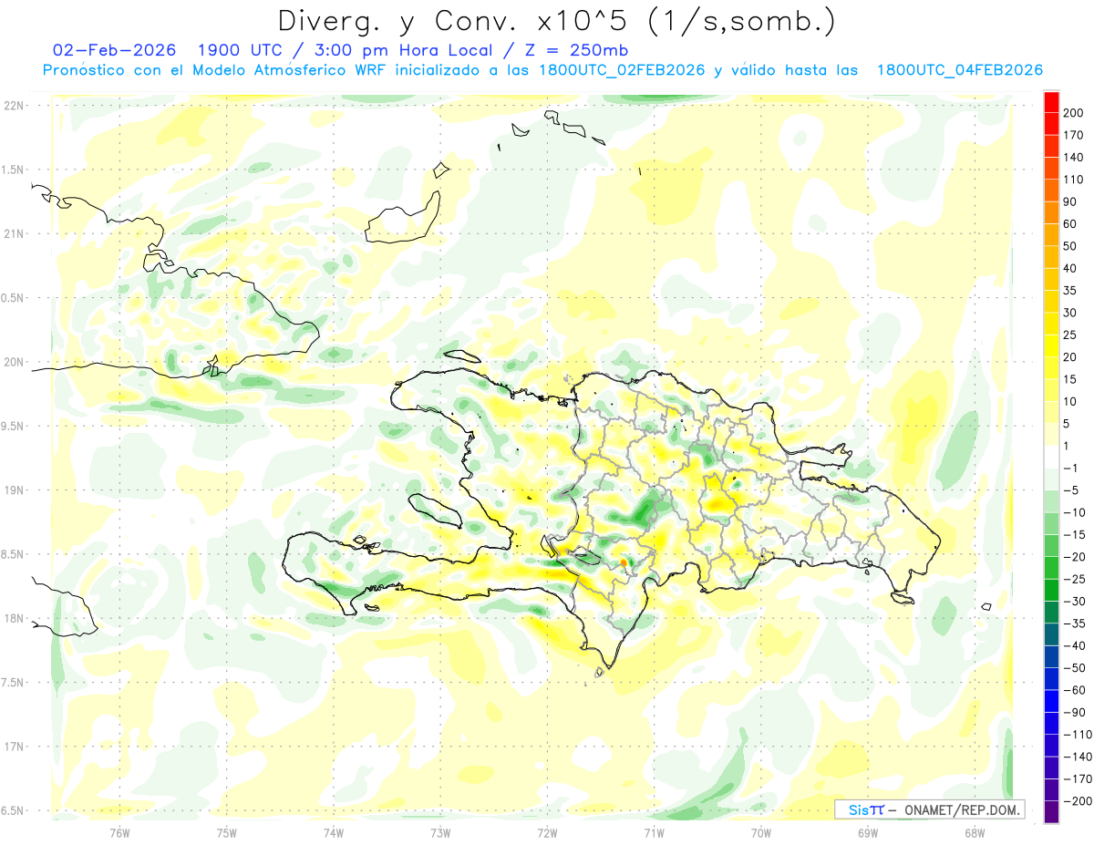The width and height of the screenshot is (1094, 845).
Task: Click the '-35' color bar label
Action: (1074, 623)
